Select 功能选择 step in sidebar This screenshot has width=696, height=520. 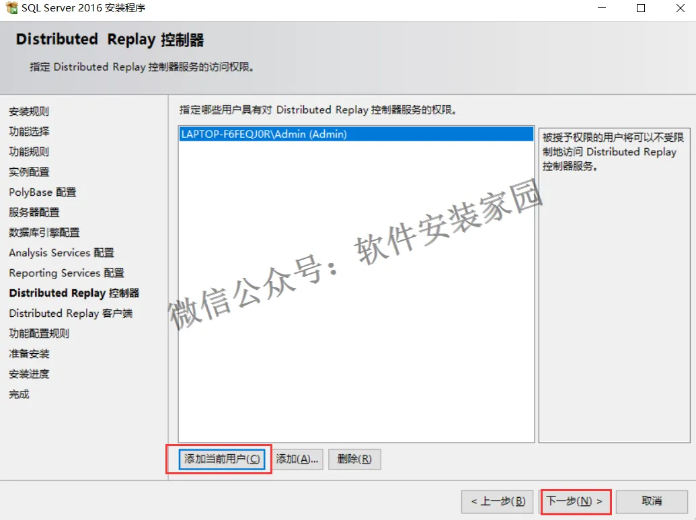pyautogui.click(x=29, y=131)
